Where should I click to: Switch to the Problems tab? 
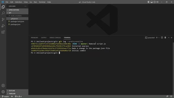tap(35, 38)
